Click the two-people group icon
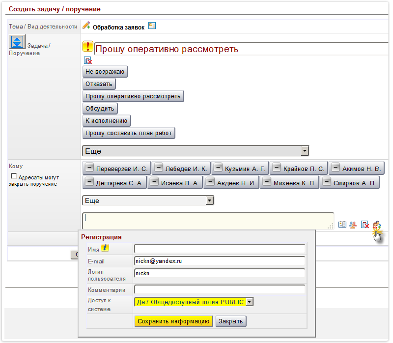Screen dimensions: 393x343 [x=353, y=225]
